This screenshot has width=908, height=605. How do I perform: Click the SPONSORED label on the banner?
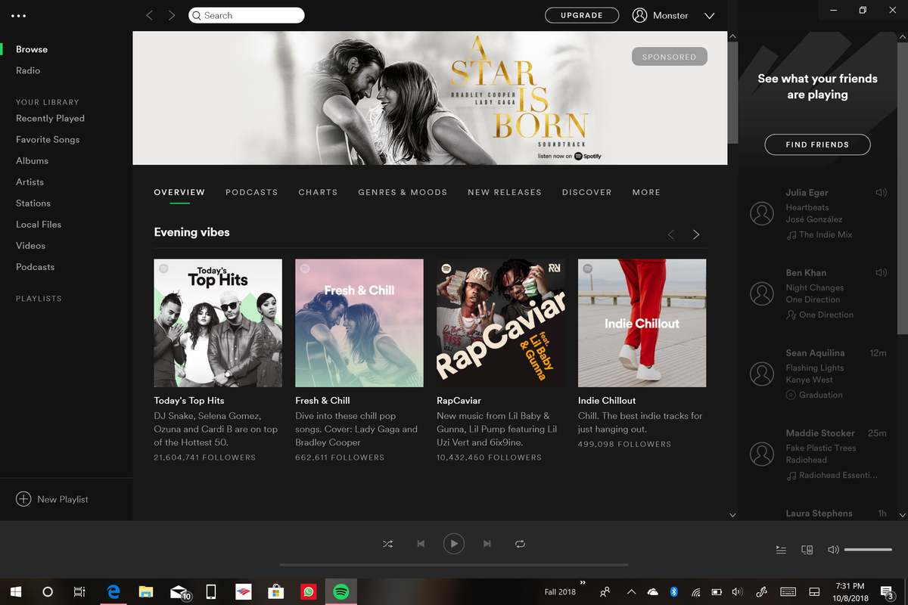(670, 57)
